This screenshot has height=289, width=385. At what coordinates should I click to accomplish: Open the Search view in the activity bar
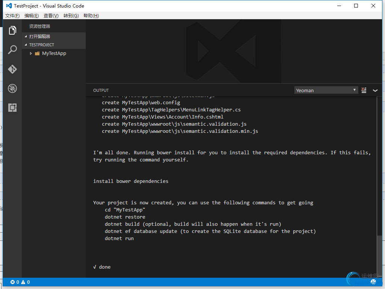[12, 50]
